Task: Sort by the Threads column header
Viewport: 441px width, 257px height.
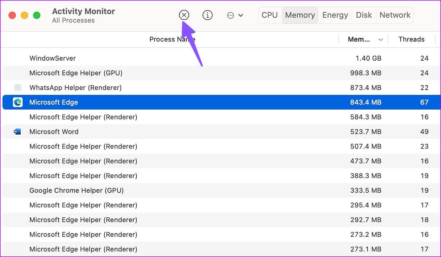Action: click(x=411, y=39)
